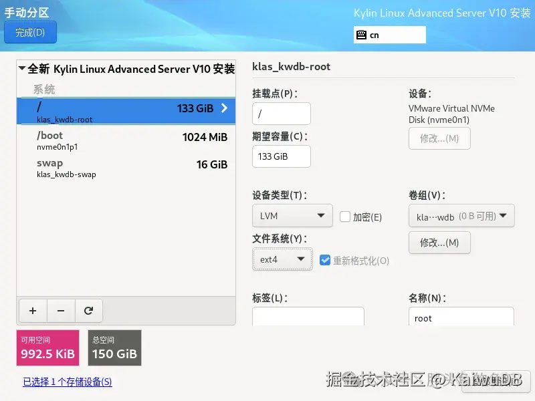
Task: Click the 1024 MiB size of /boot
Action: [x=205, y=137]
